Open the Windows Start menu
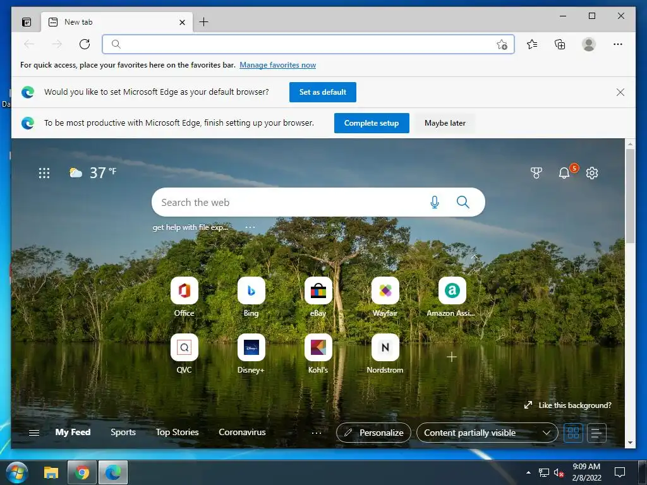Image resolution: width=647 pixels, height=485 pixels. (x=16, y=472)
